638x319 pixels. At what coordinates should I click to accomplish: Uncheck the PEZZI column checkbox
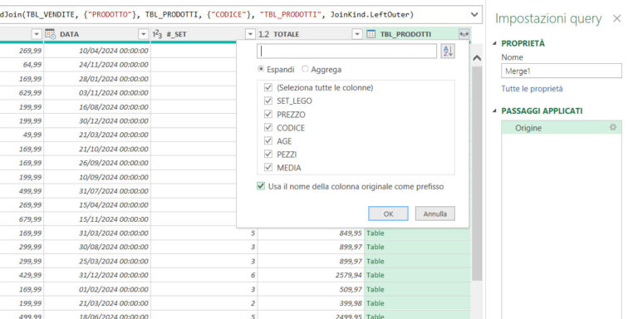click(268, 155)
